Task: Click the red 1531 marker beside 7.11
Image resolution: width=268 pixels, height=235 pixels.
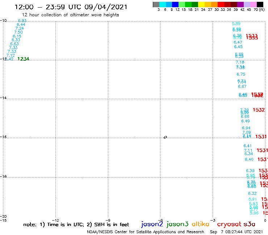Action: [x=262, y=150]
